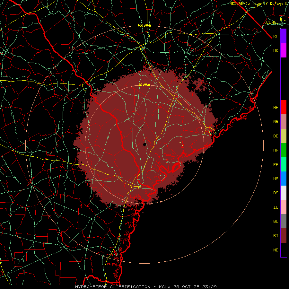Click the UK magenta legend swatch
Image resolution: width=289 pixels, height=289 pixels.
[284, 50]
